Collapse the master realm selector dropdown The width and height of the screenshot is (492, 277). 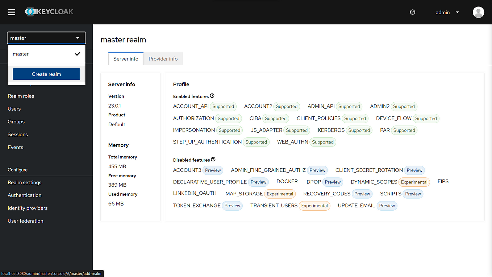click(x=46, y=38)
